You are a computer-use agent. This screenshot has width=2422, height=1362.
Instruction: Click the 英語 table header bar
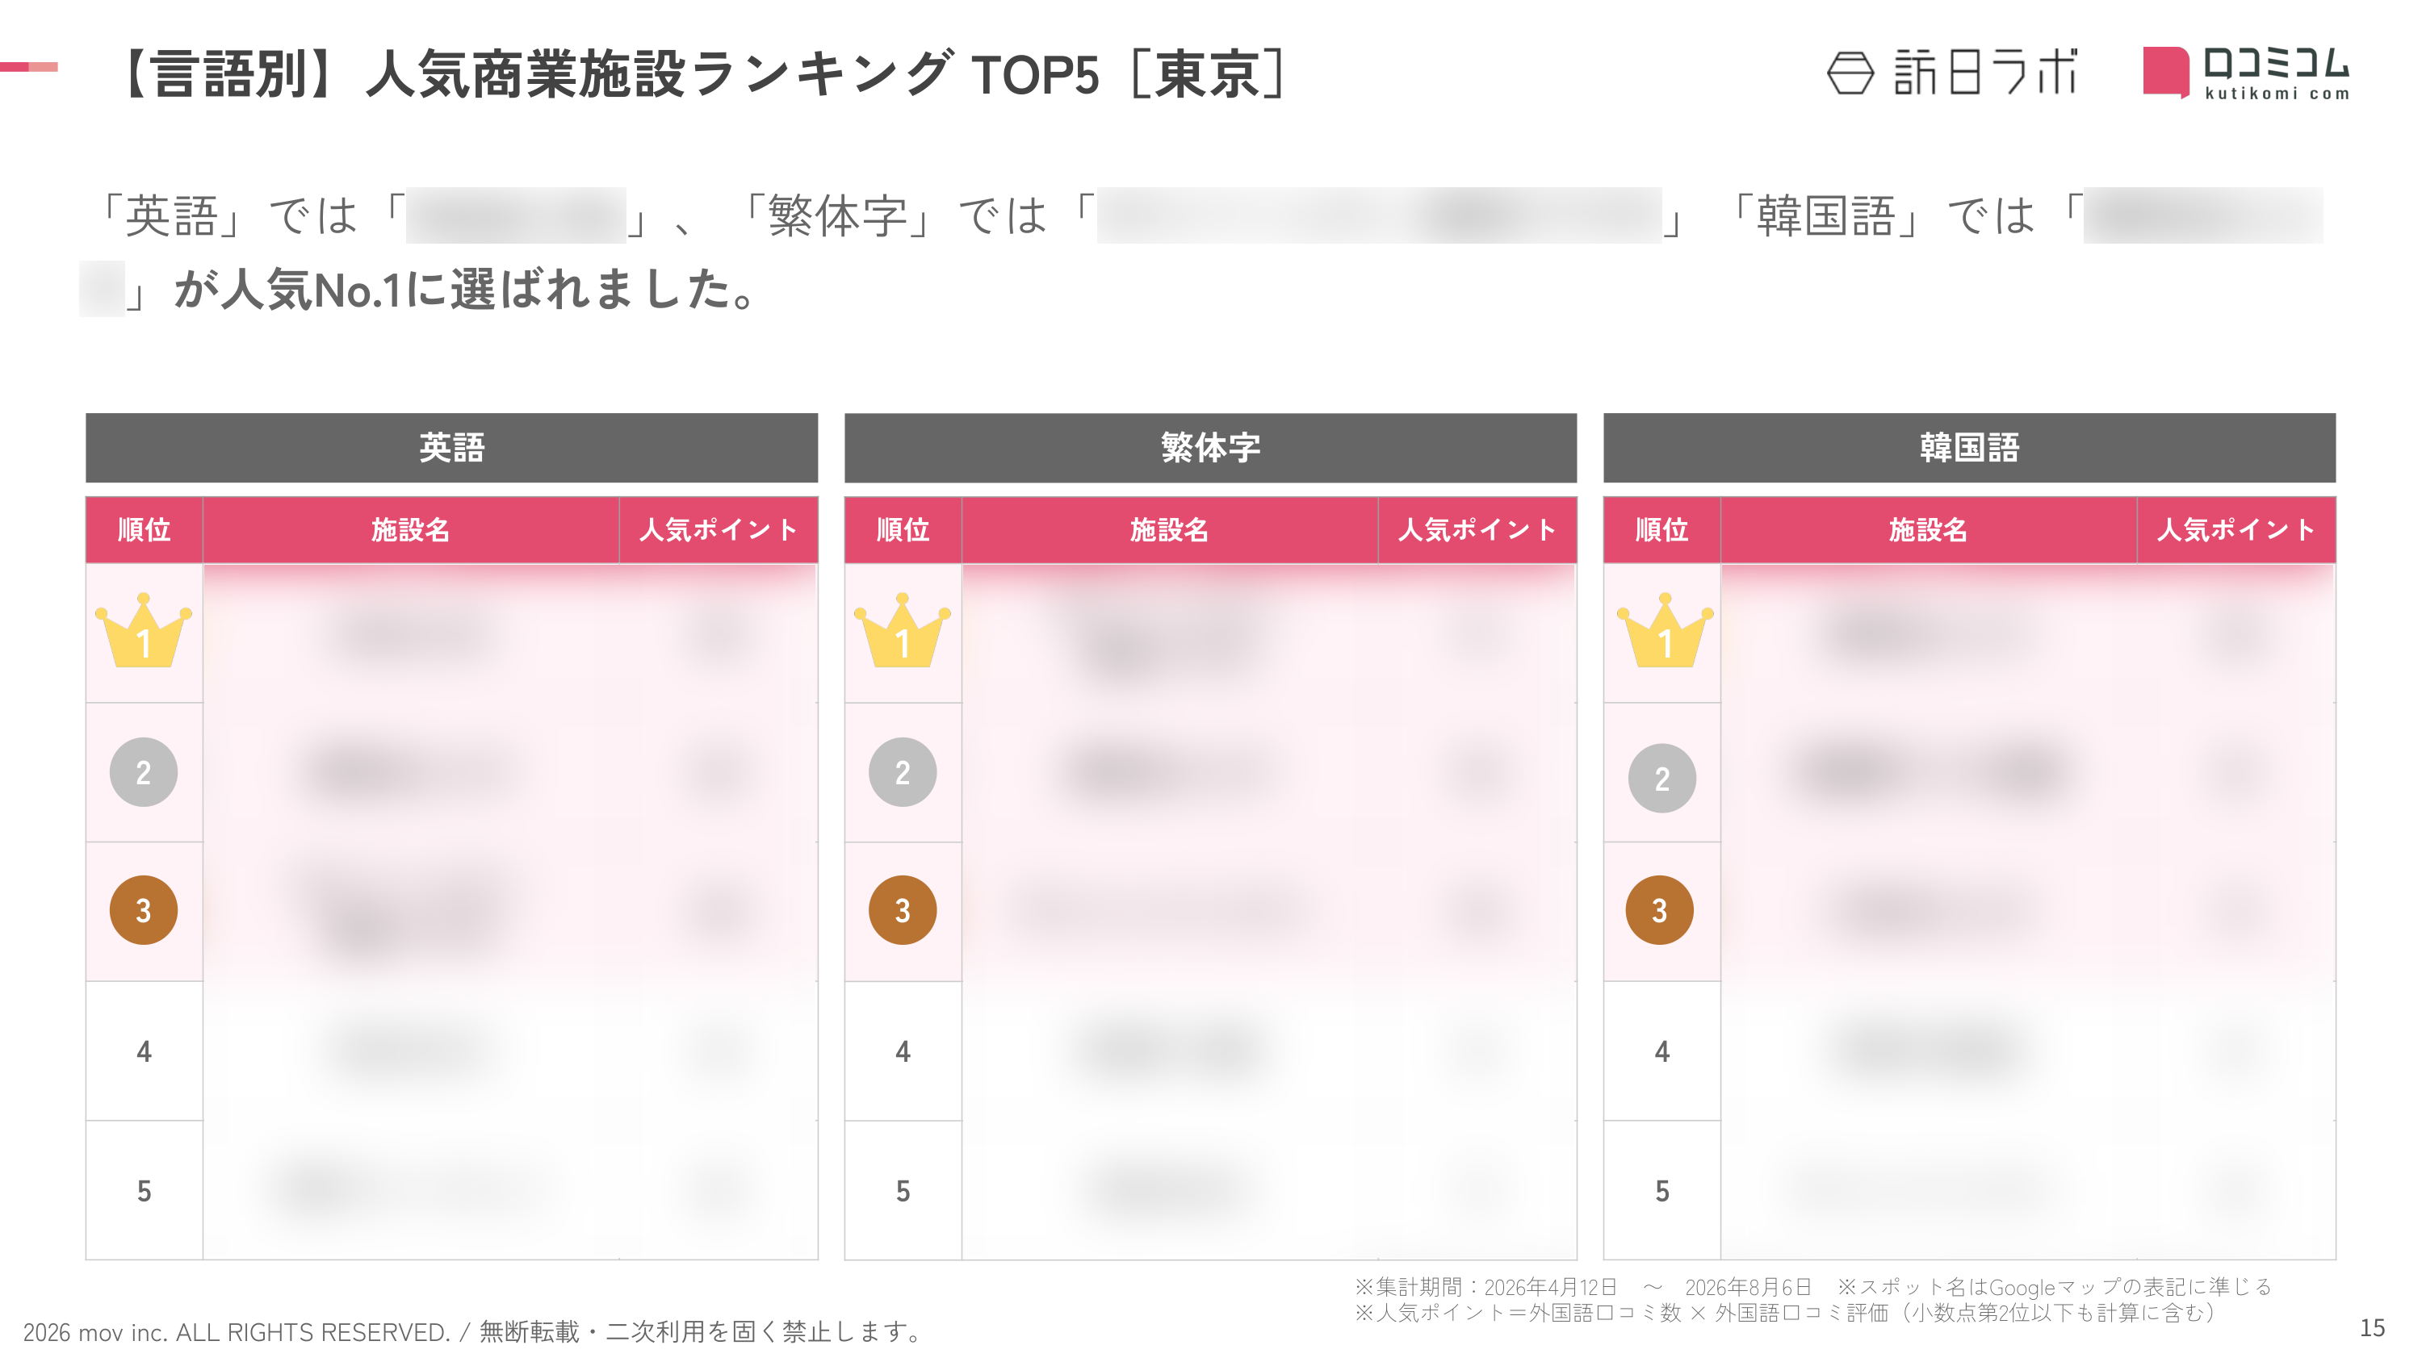(451, 448)
